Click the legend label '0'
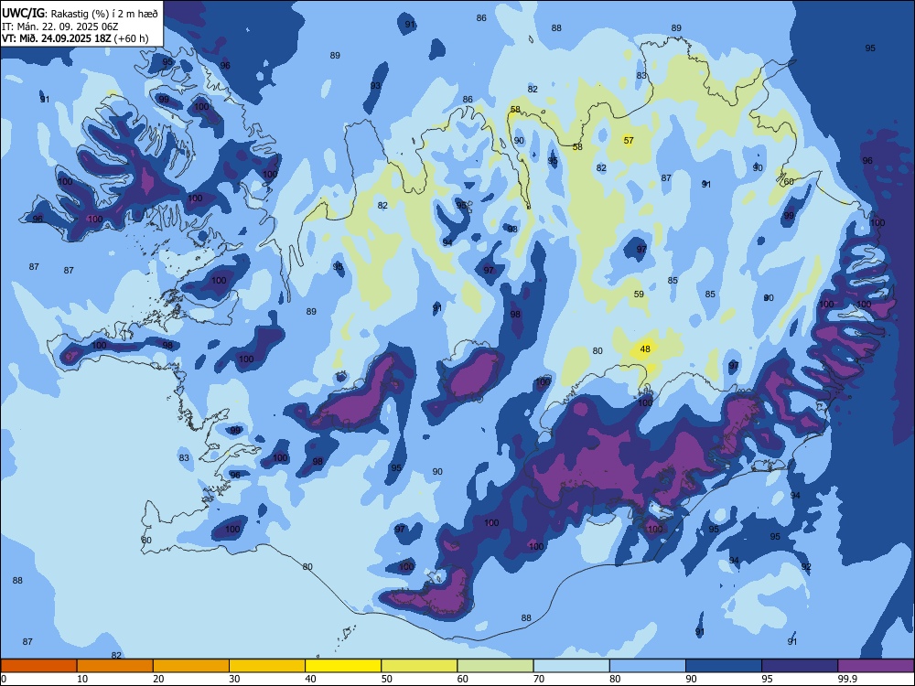The image size is (915, 686). (4, 679)
